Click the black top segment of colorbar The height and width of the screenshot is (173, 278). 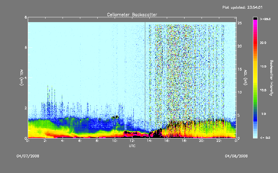tap(255, 18)
